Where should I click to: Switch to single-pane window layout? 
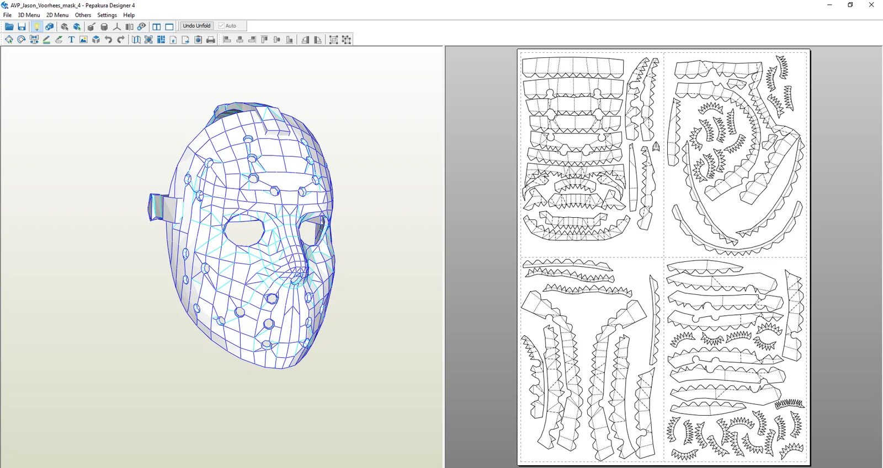tap(169, 26)
